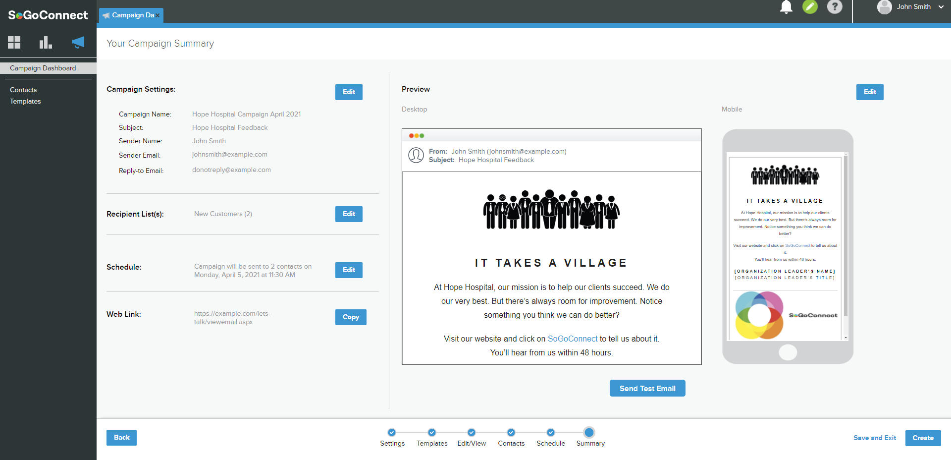This screenshot has width=951, height=460.
Task: Edit the Recipient List(s)
Action: pos(349,214)
